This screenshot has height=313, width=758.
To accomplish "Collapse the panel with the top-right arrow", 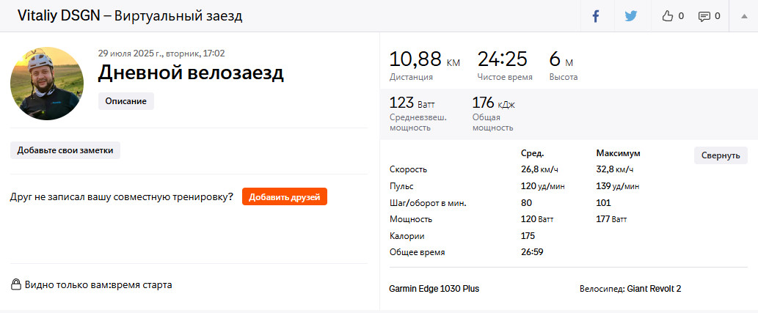I will (745, 16).
